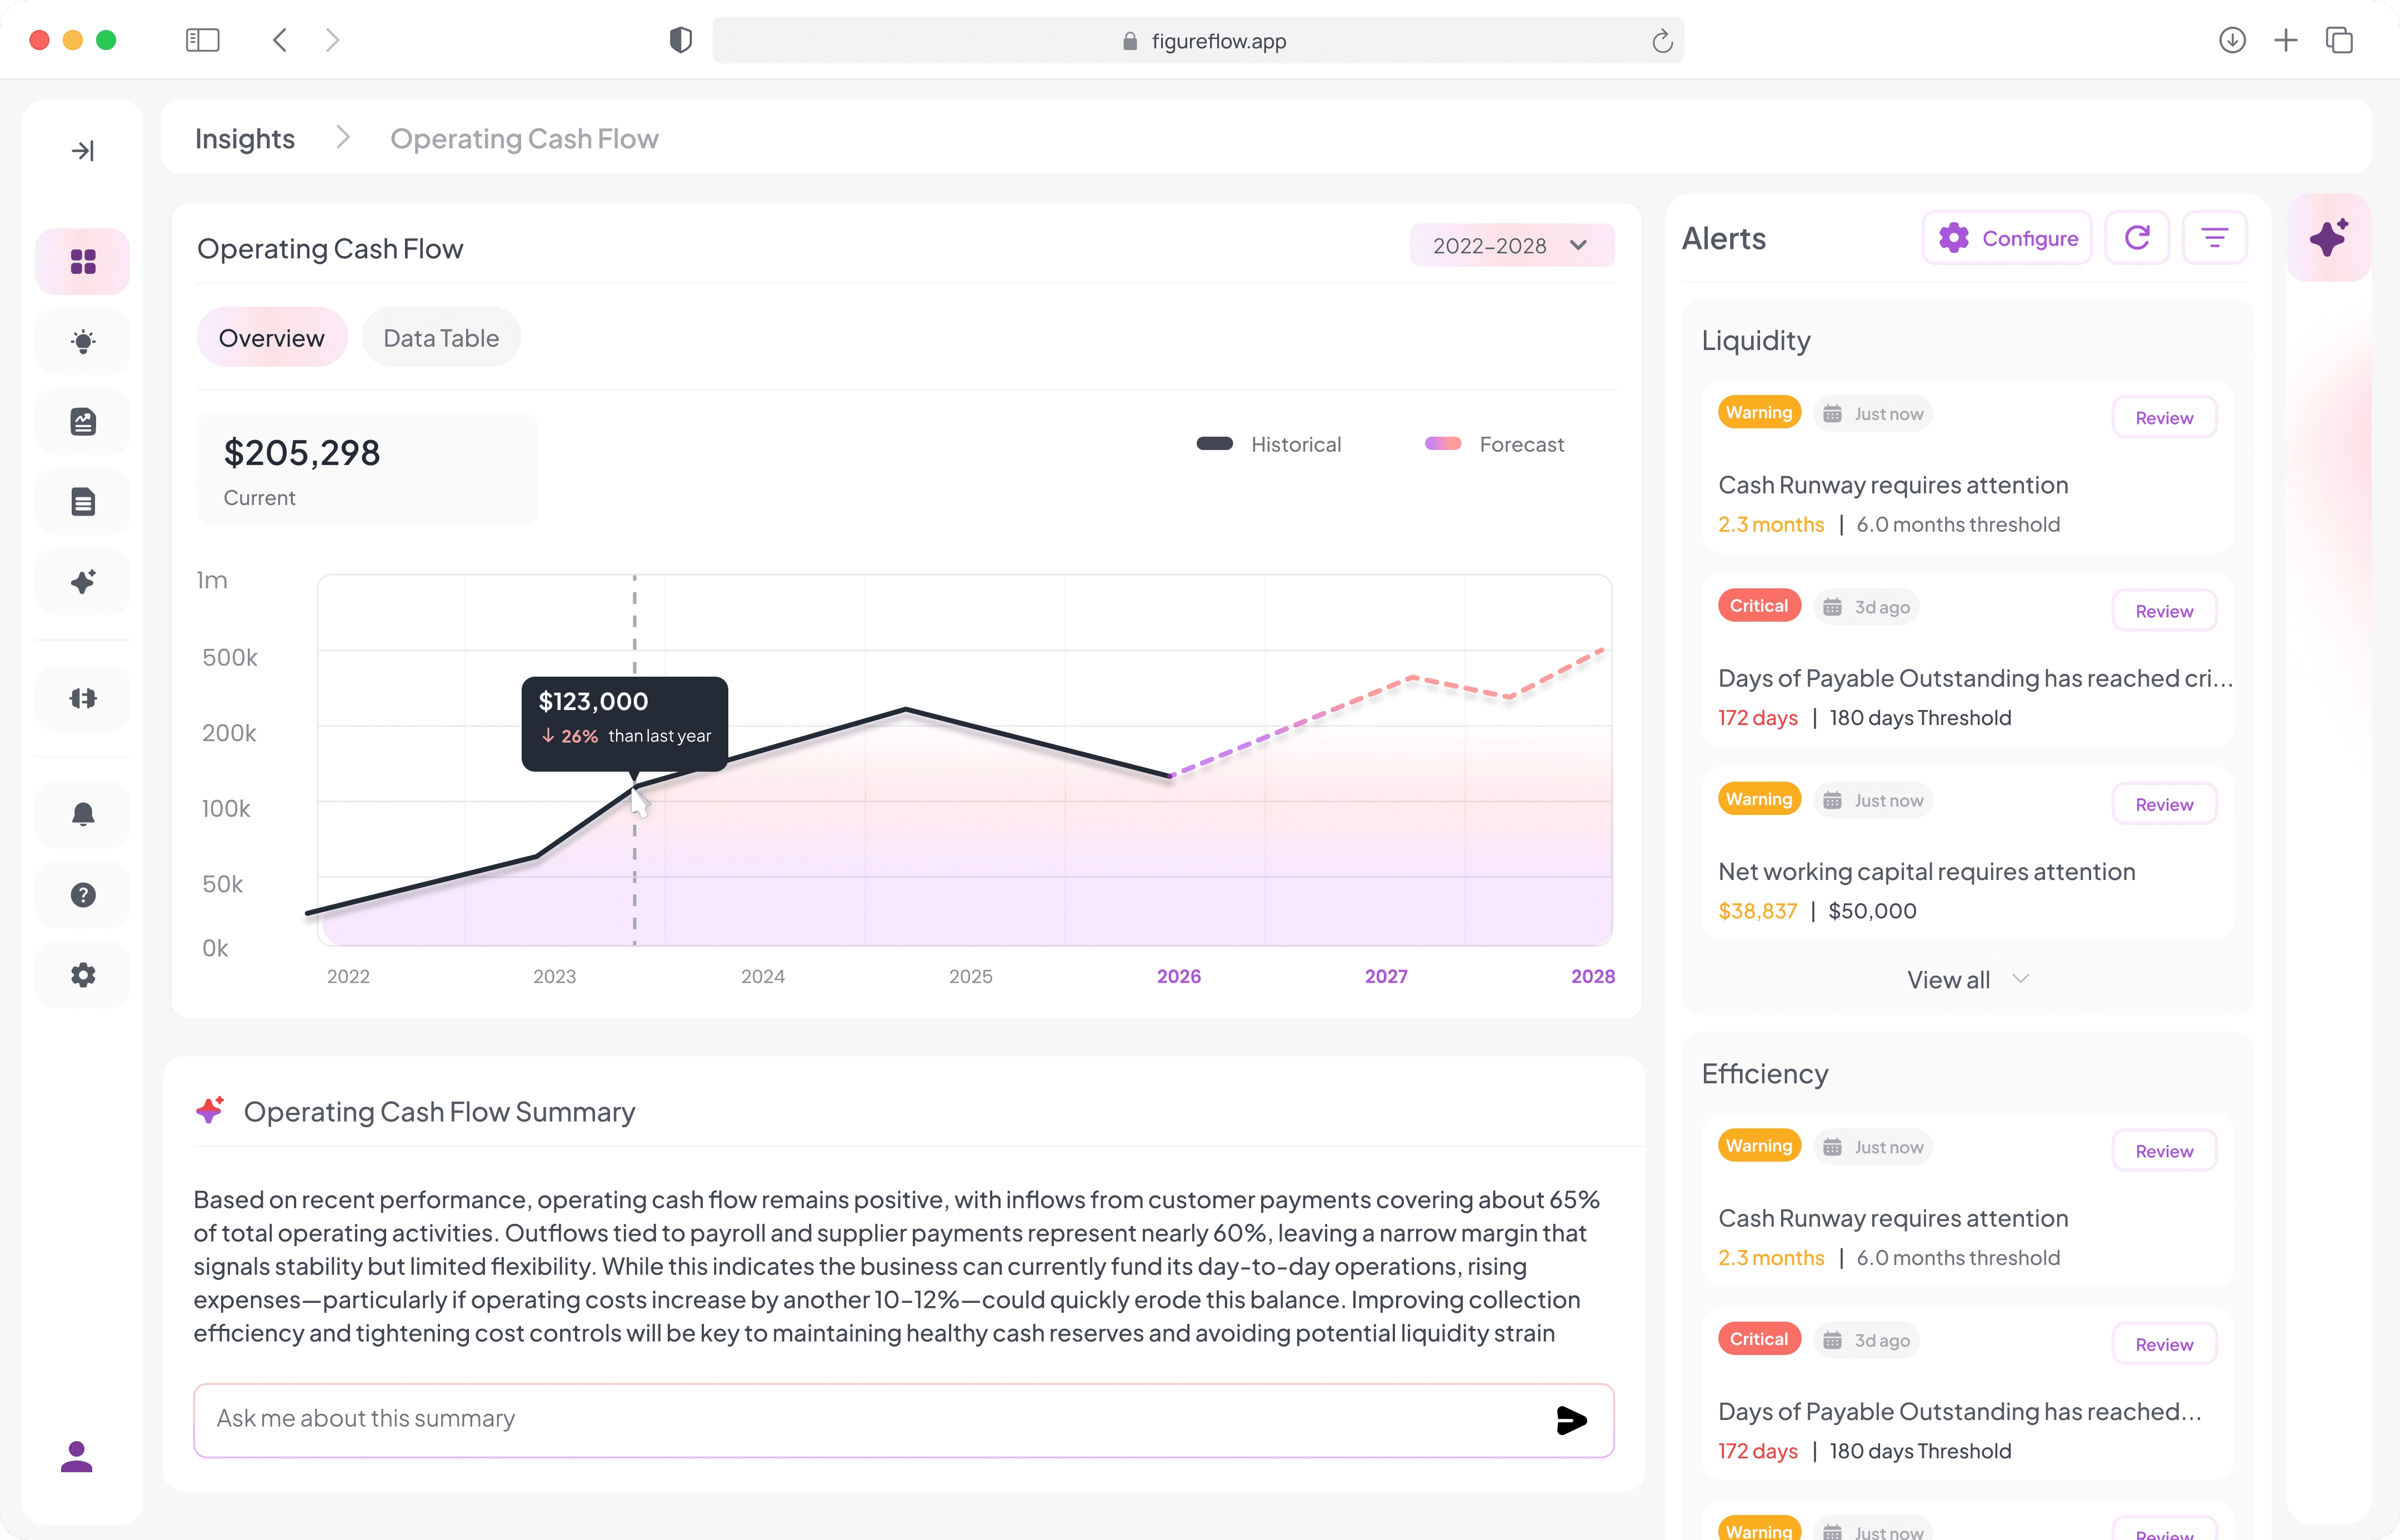
Task: Click the AI sparkle assistant button at the far right
Action: [2329, 238]
